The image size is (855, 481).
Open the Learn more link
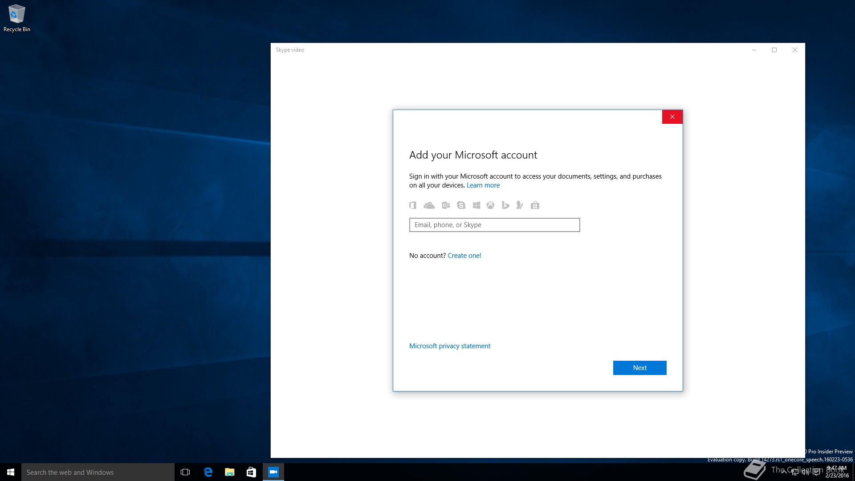click(483, 185)
